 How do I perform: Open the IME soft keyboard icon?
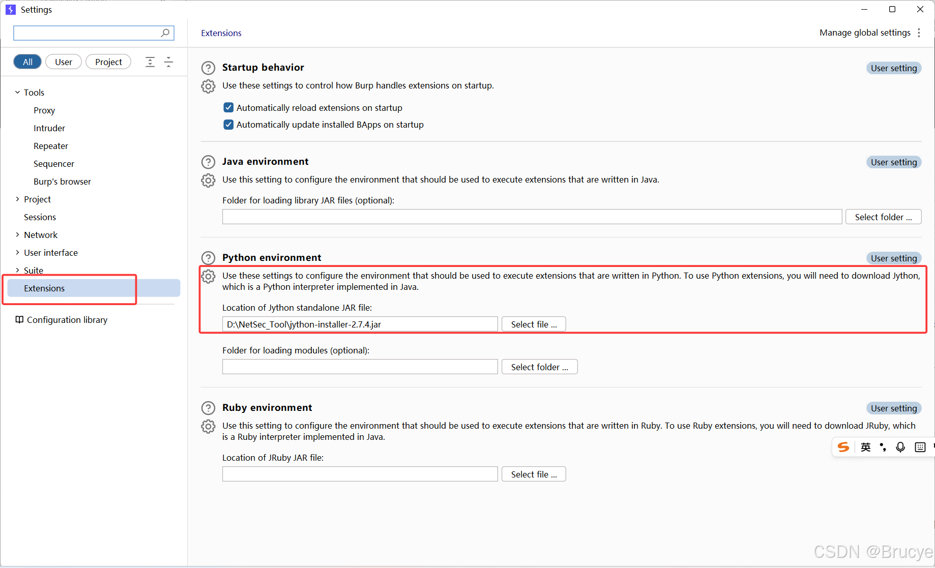coord(920,447)
